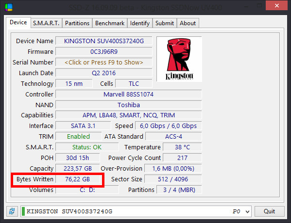291x223 pixels.
Task: Click the Bytes Written value 76,22 GB
Action: [78, 179]
